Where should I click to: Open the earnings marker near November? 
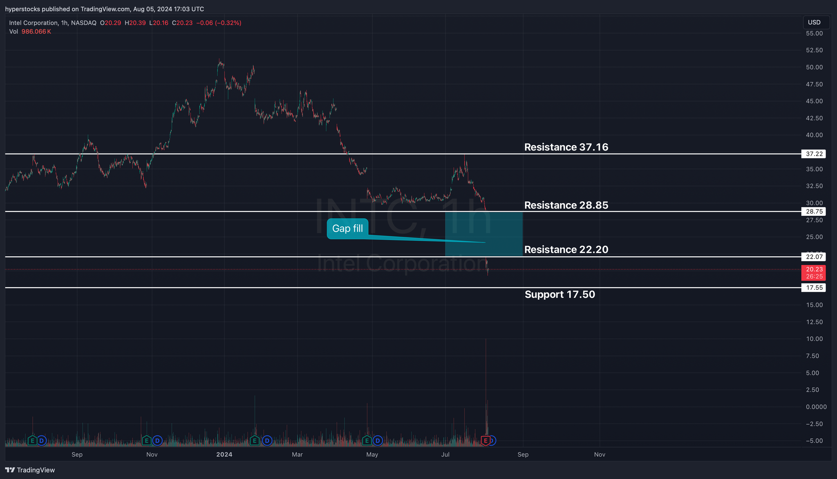(x=146, y=441)
